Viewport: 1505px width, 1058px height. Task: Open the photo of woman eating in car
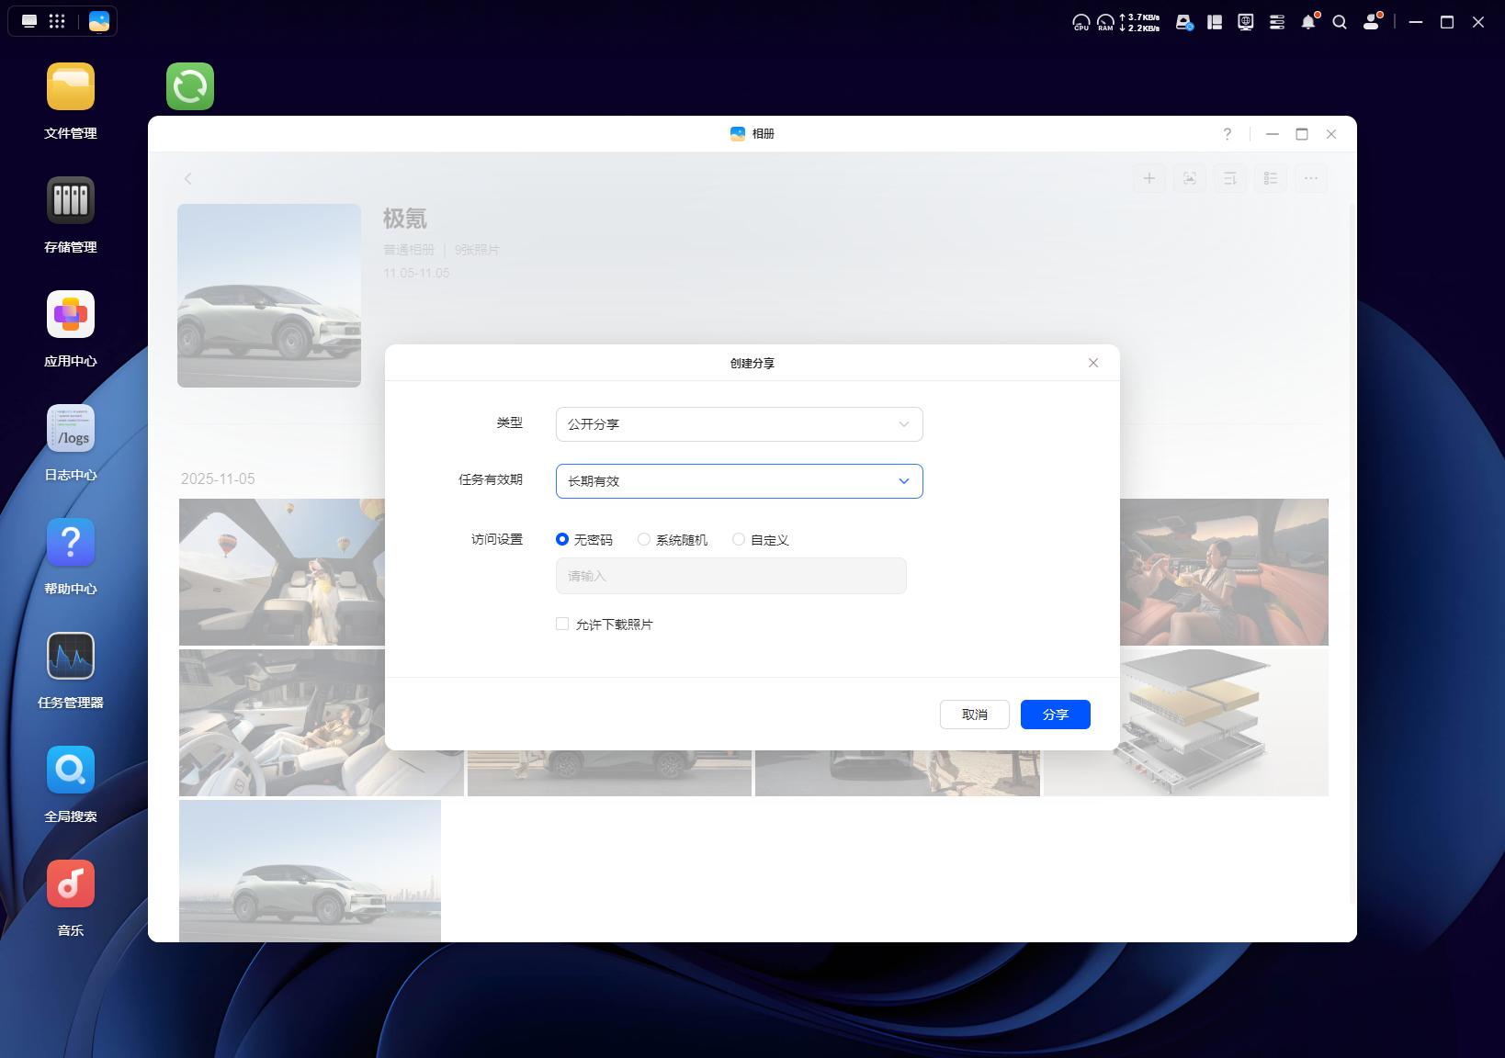tap(1224, 572)
